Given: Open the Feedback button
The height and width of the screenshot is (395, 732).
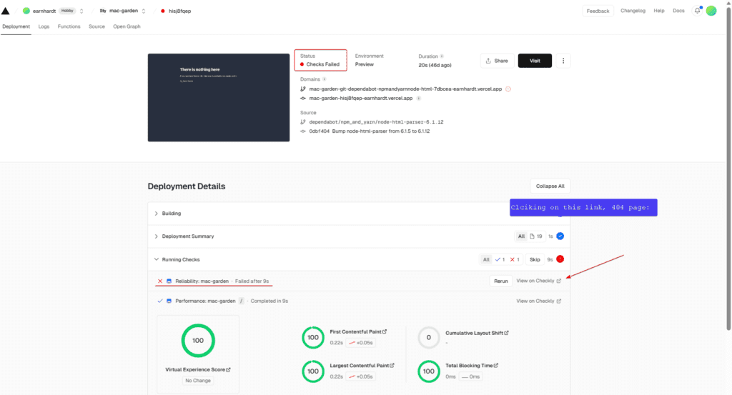Looking at the screenshot, I should point(598,11).
